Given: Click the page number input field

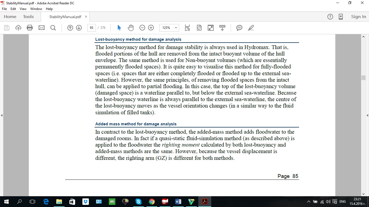Looking at the screenshot, I should [x=92, y=28].
